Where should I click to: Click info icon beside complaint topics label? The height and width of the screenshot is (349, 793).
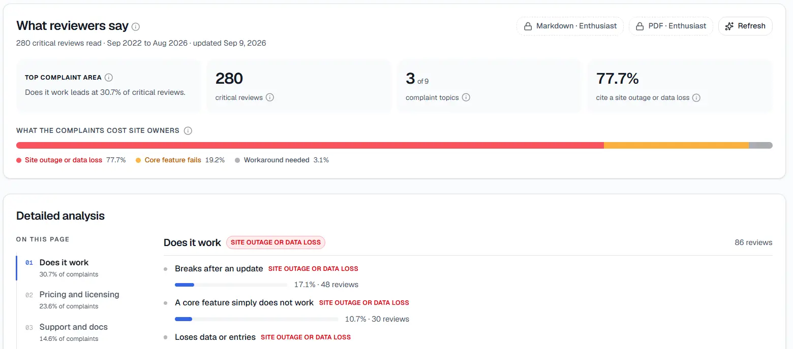(466, 97)
